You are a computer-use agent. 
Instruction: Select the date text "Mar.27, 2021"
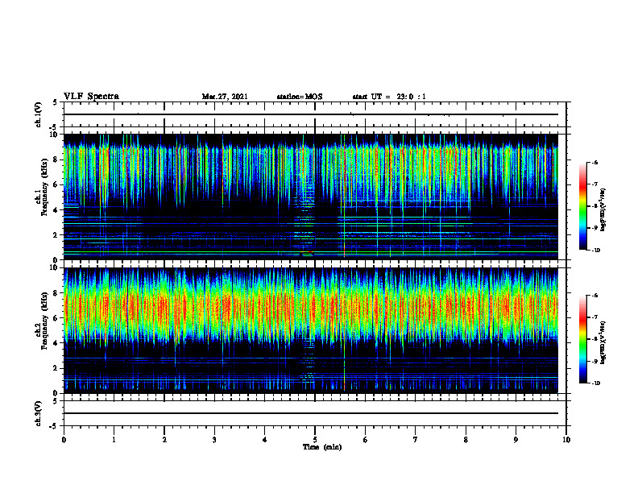pos(225,97)
